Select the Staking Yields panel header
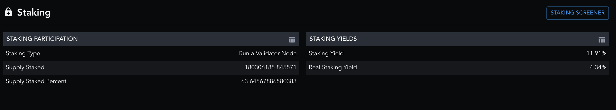 pyautogui.click(x=333, y=39)
